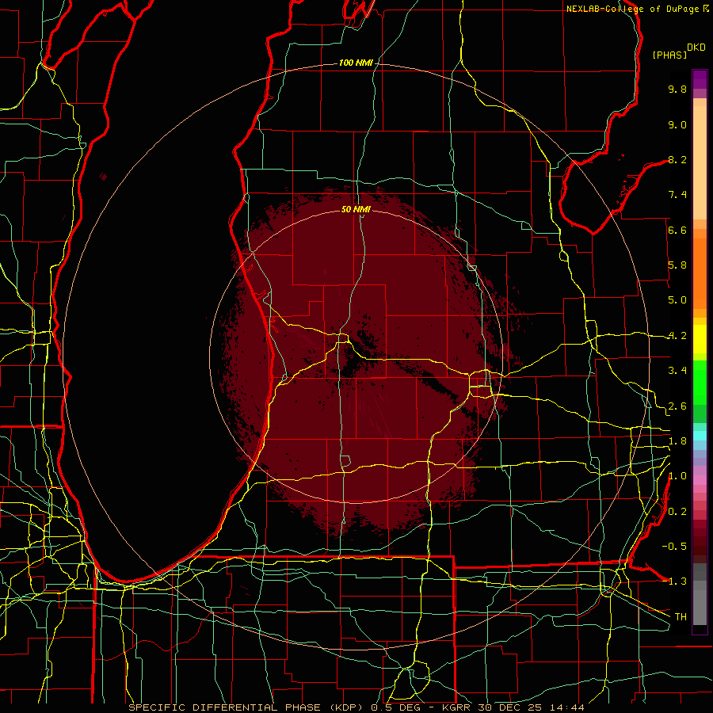This screenshot has width=713, height=713.
Task: Click the -0.5 value on the legend
Action: [x=674, y=547]
